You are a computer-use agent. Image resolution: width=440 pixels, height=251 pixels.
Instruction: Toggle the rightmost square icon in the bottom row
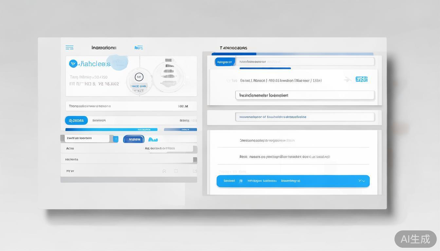pyautogui.click(x=195, y=171)
